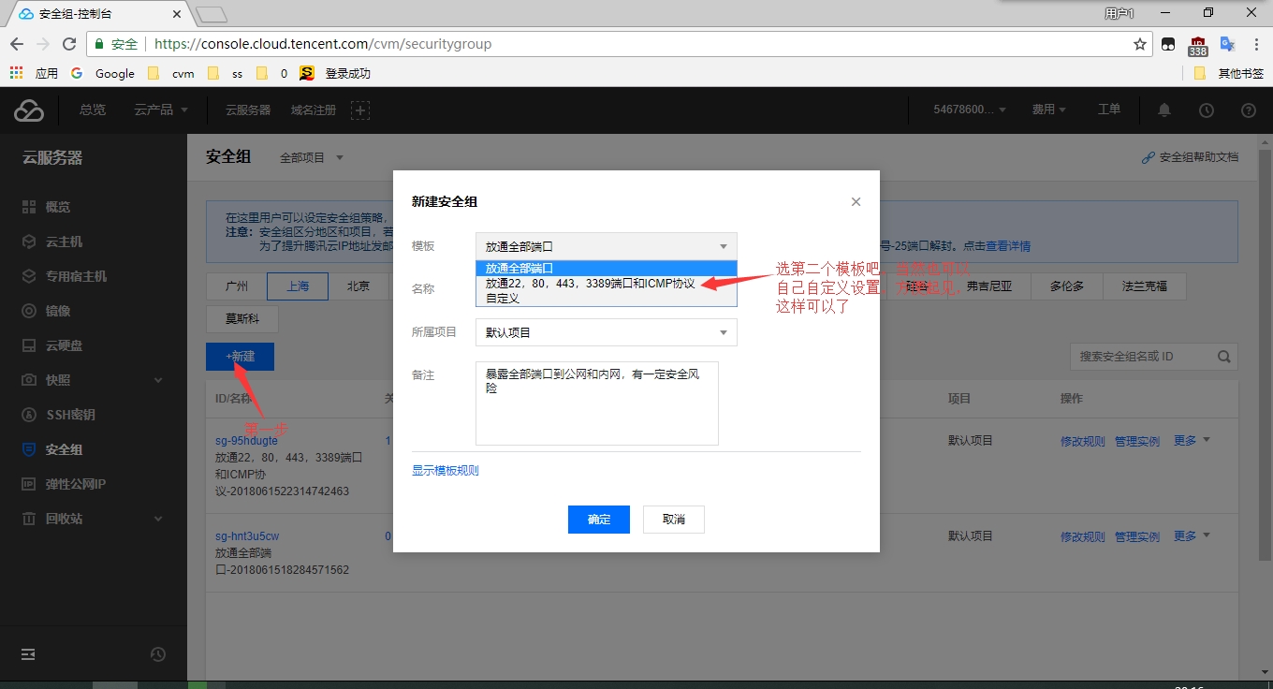1273x689 pixels.
Task: Open the 模板 template dropdown
Action: tap(607, 246)
